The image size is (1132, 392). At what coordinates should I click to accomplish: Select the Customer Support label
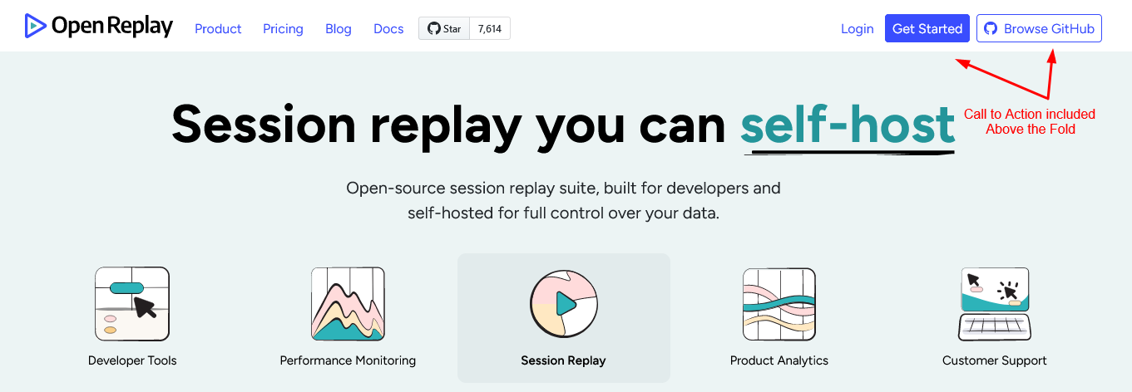click(995, 360)
